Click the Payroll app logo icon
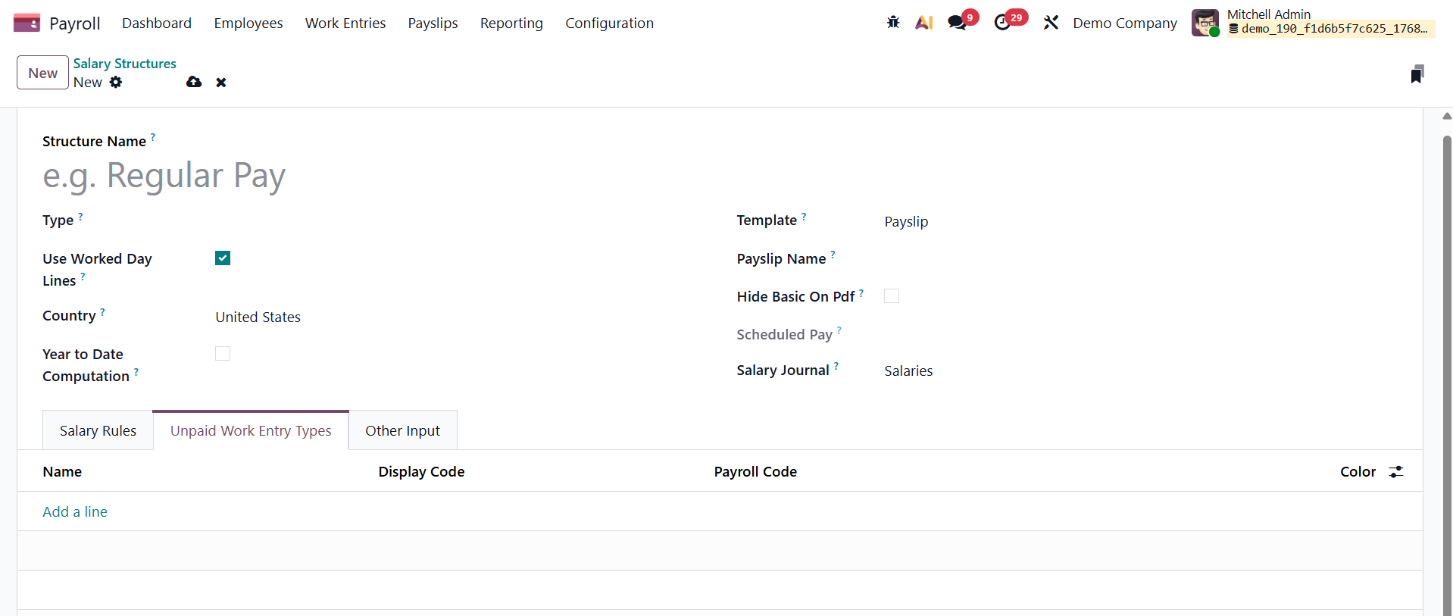 click(x=27, y=23)
